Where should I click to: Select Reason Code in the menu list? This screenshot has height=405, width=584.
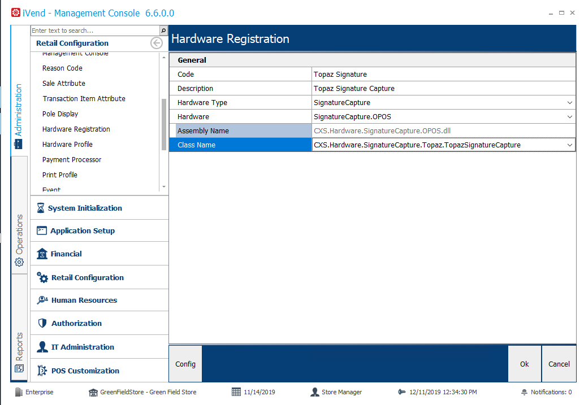62,68
